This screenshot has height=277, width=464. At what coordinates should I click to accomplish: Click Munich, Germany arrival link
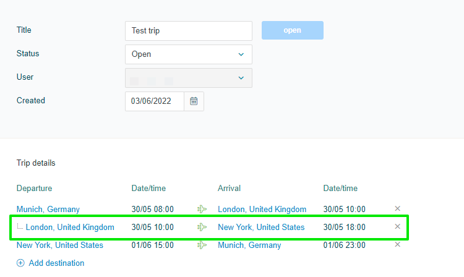249,245
